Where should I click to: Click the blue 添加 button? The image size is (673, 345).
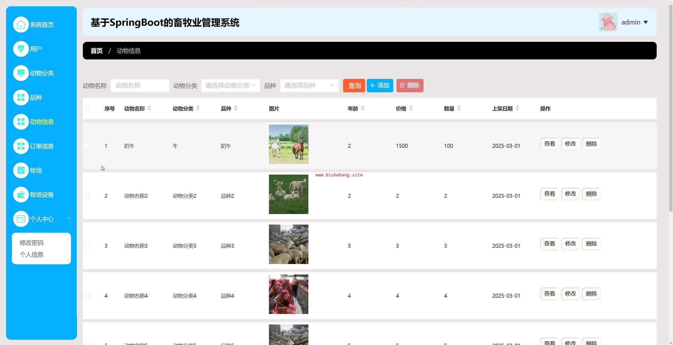(380, 85)
